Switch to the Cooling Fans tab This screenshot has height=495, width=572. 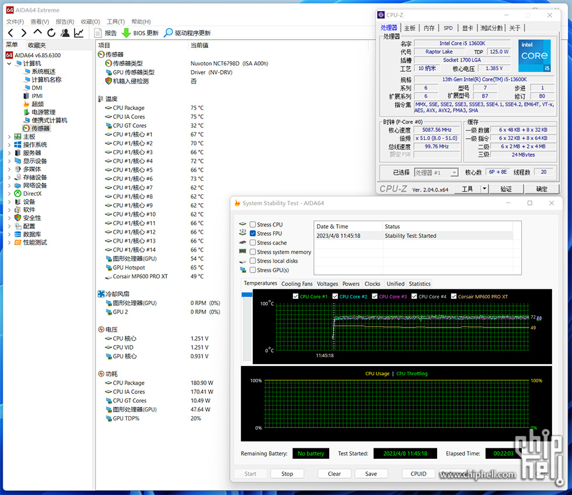[297, 284]
